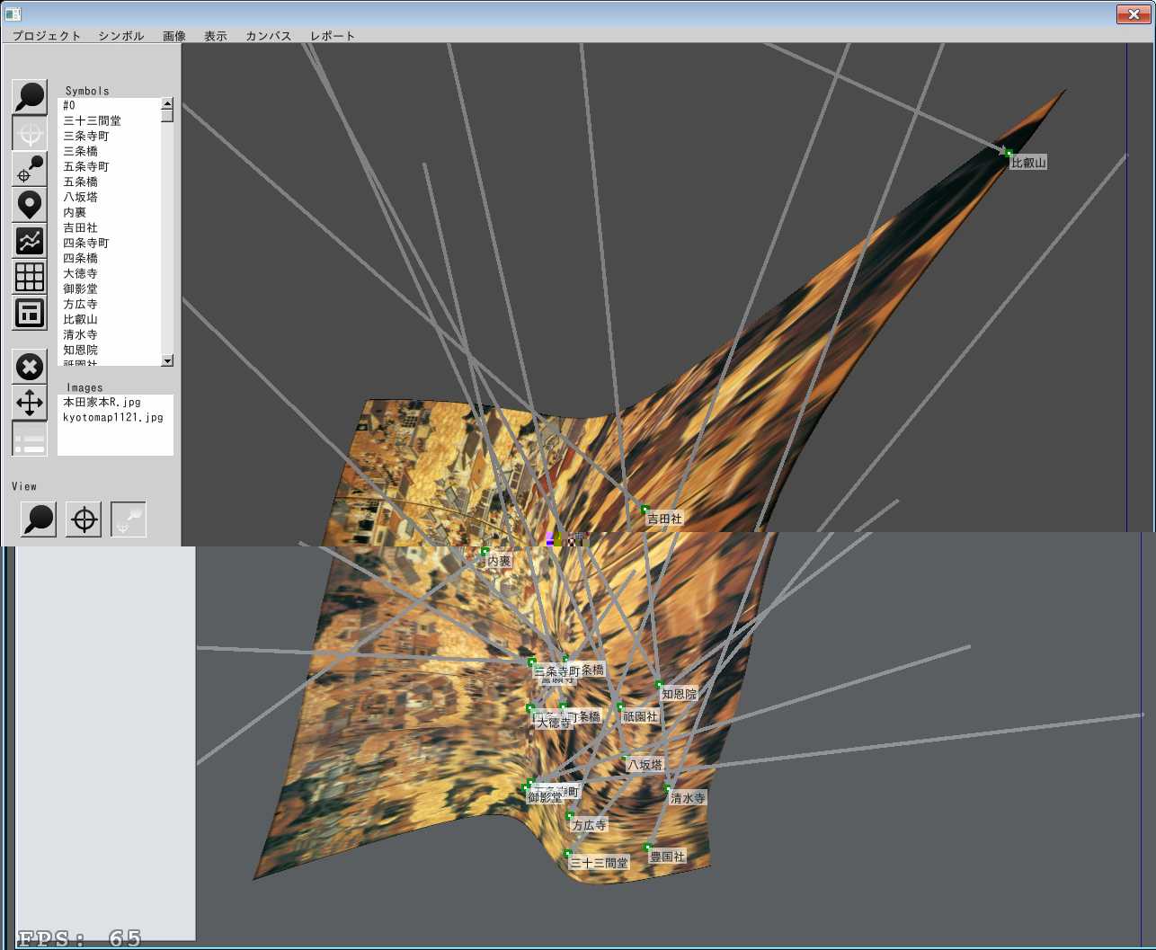
Task: Select 八坂塔 in the Symbols list
Action: coord(109,197)
